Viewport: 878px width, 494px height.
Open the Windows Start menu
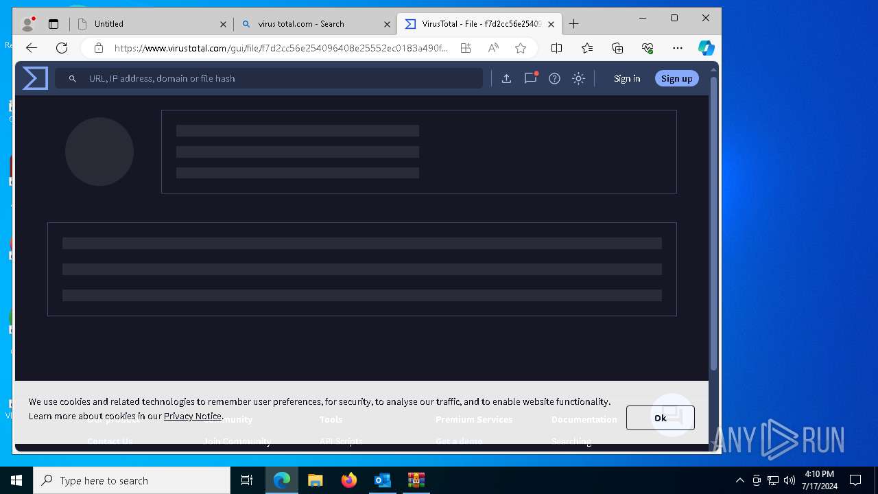point(16,480)
